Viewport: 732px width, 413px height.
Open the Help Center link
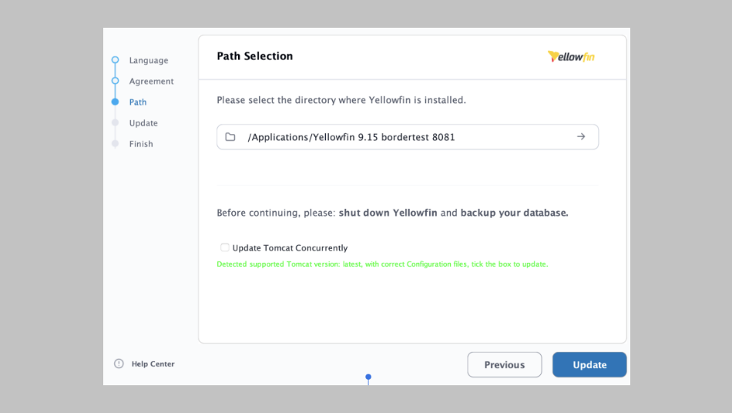pyautogui.click(x=153, y=364)
